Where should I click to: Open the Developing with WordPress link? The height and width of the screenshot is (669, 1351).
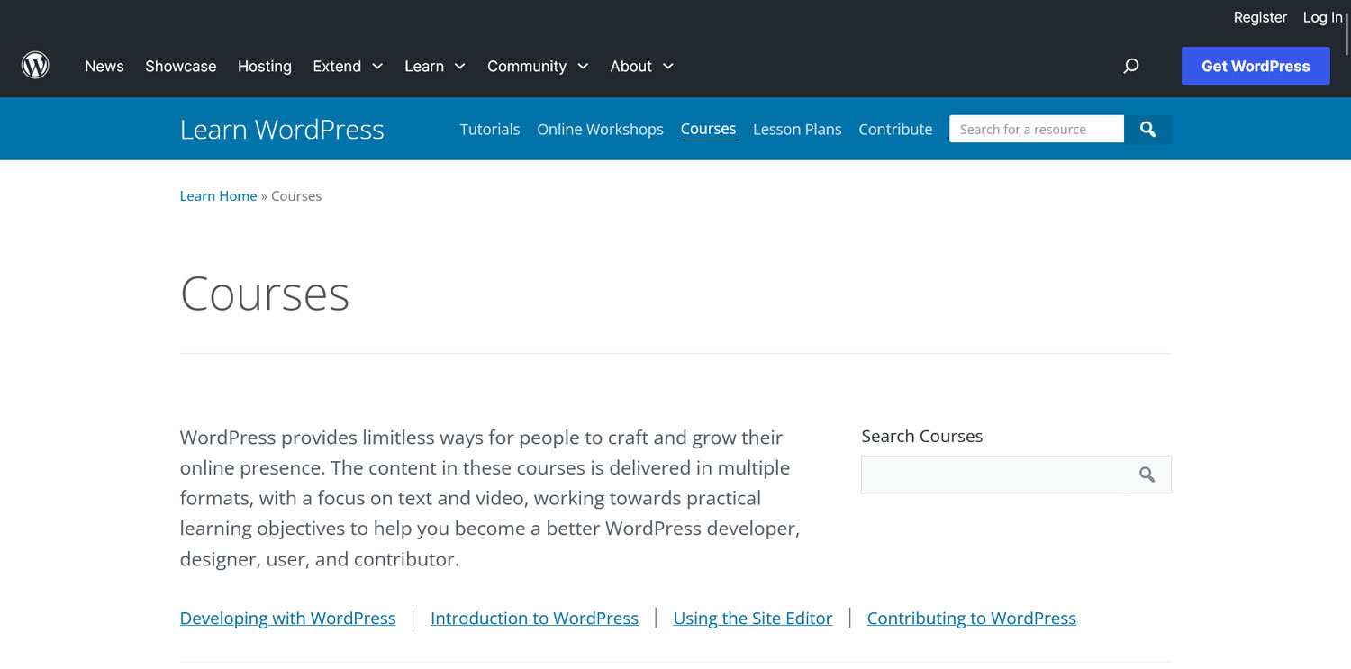[287, 619]
